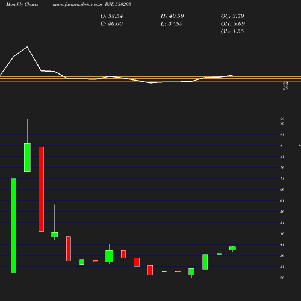This screenshot has width=301, height=301.
Task: Click the 81 price axis label
Action: pyautogui.click(x=282, y=157)
